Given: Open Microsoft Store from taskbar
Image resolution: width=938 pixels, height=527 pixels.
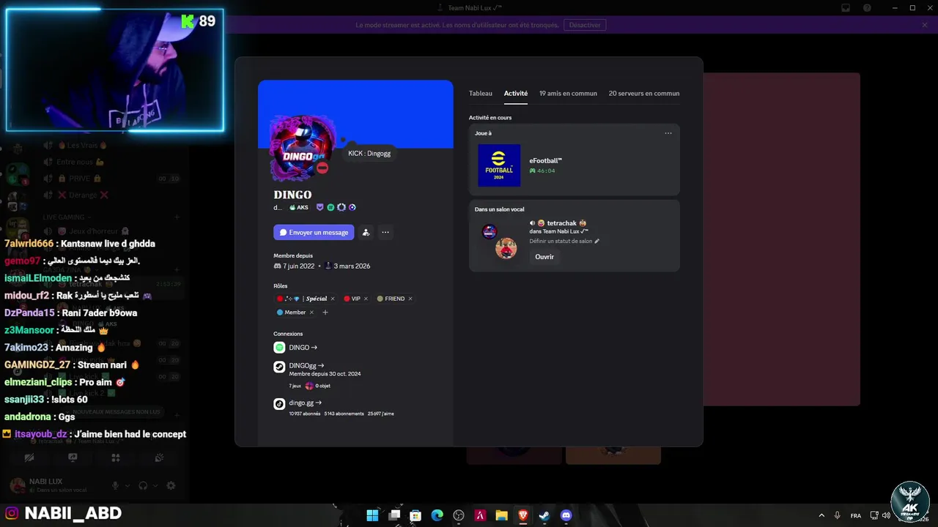Looking at the screenshot, I should pyautogui.click(x=416, y=515).
